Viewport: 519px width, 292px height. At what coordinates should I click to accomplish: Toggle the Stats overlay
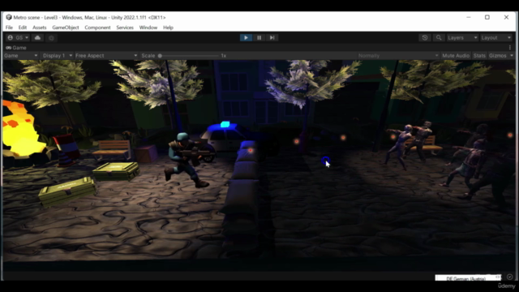point(479,56)
